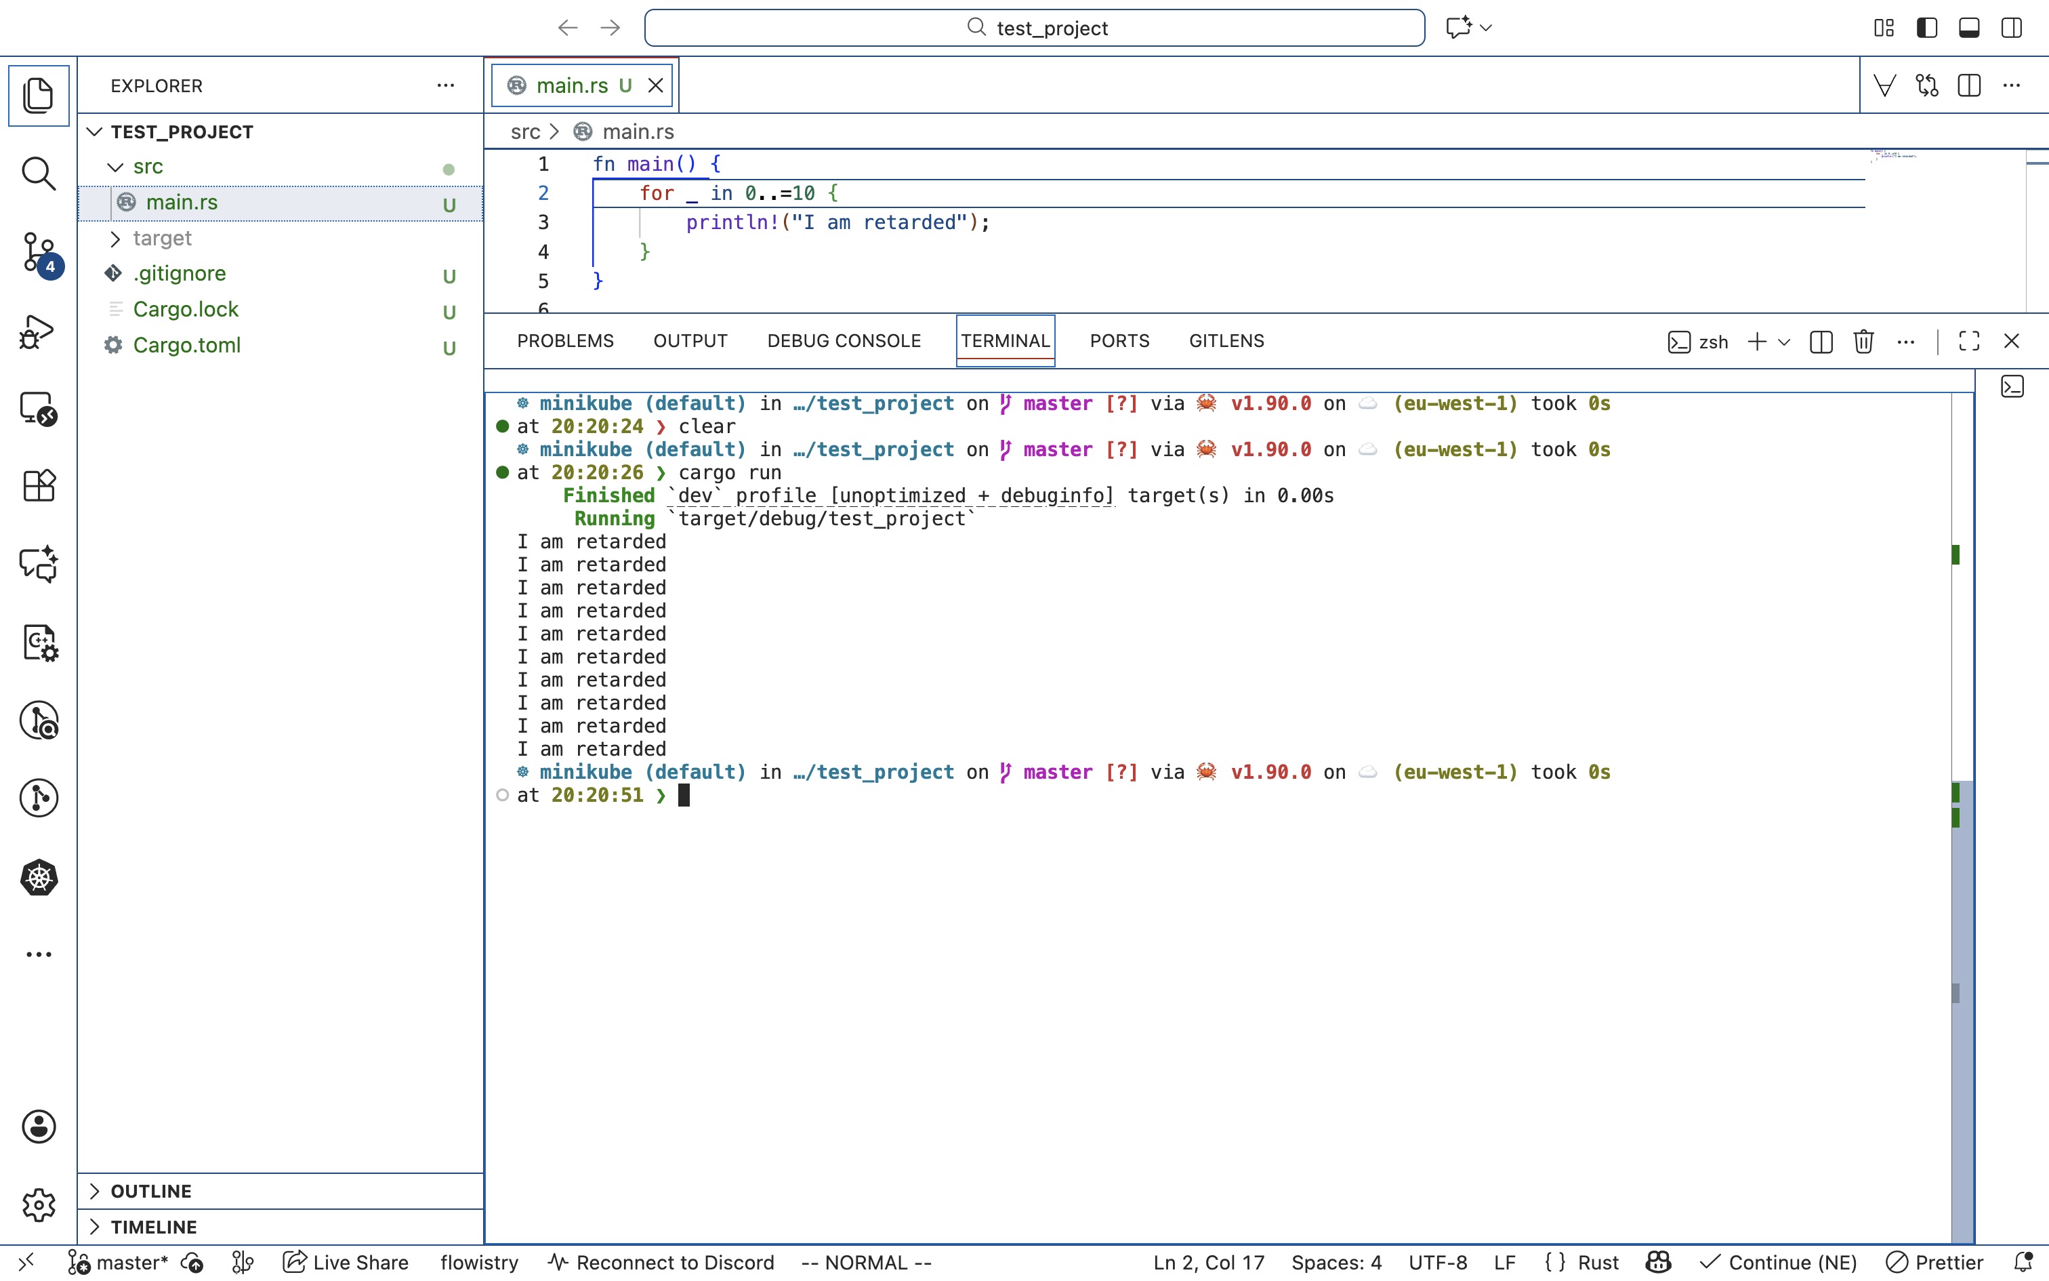Delete the terminal with trash icon
This screenshot has height=1281, width=2049.
pos(1863,342)
